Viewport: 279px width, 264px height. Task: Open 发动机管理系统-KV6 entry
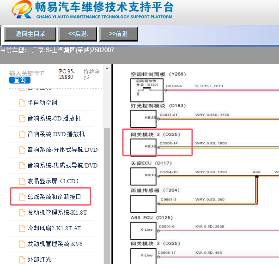point(55,244)
